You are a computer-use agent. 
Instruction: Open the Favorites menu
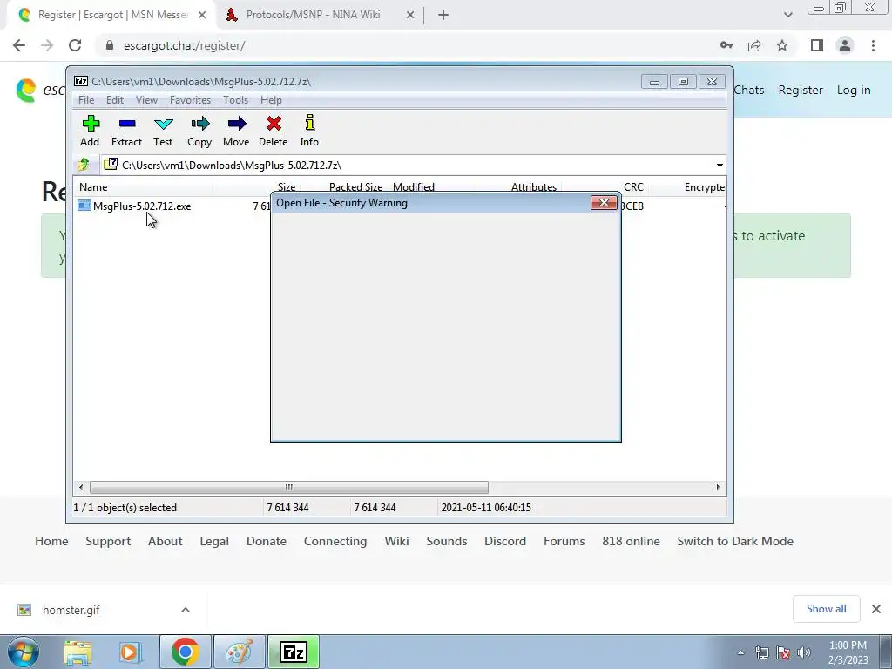click(x=190, y=100)
